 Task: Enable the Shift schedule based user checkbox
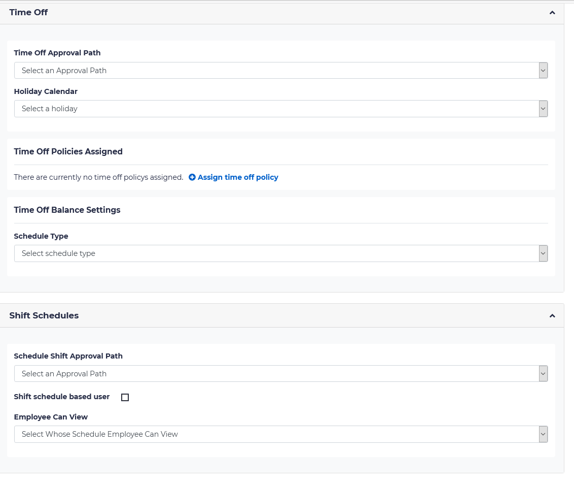[125, 398]
